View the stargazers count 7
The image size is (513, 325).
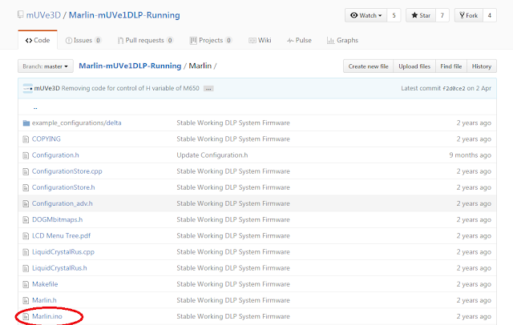tap(442, 15)
